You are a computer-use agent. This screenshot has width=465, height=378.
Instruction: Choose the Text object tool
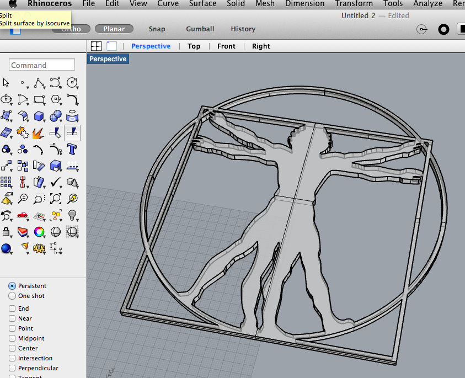click(x=72, y=149)
